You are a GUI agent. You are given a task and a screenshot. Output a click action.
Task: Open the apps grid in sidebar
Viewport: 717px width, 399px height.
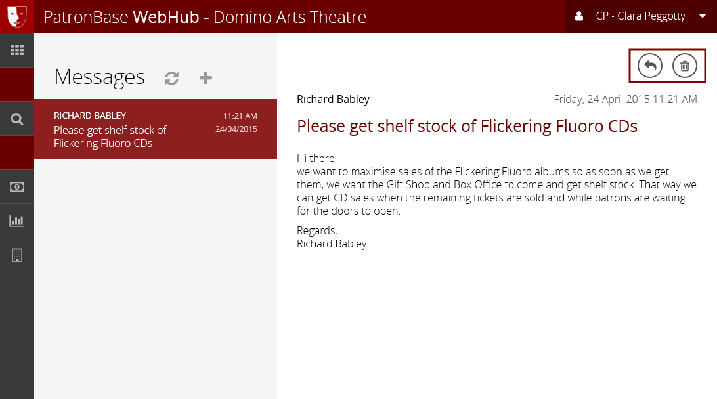[x=17, y=51]
